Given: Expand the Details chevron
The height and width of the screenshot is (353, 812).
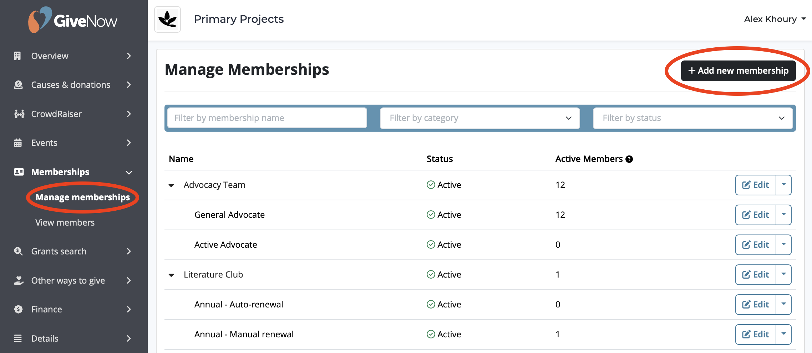Looking at the screenshot, I should pos(129,338).
